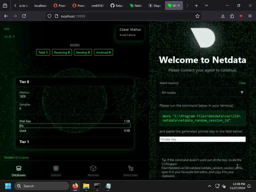Click the v2.0.3 version label
This screenshot has height=192, width=256.
[x=9, y=36]
